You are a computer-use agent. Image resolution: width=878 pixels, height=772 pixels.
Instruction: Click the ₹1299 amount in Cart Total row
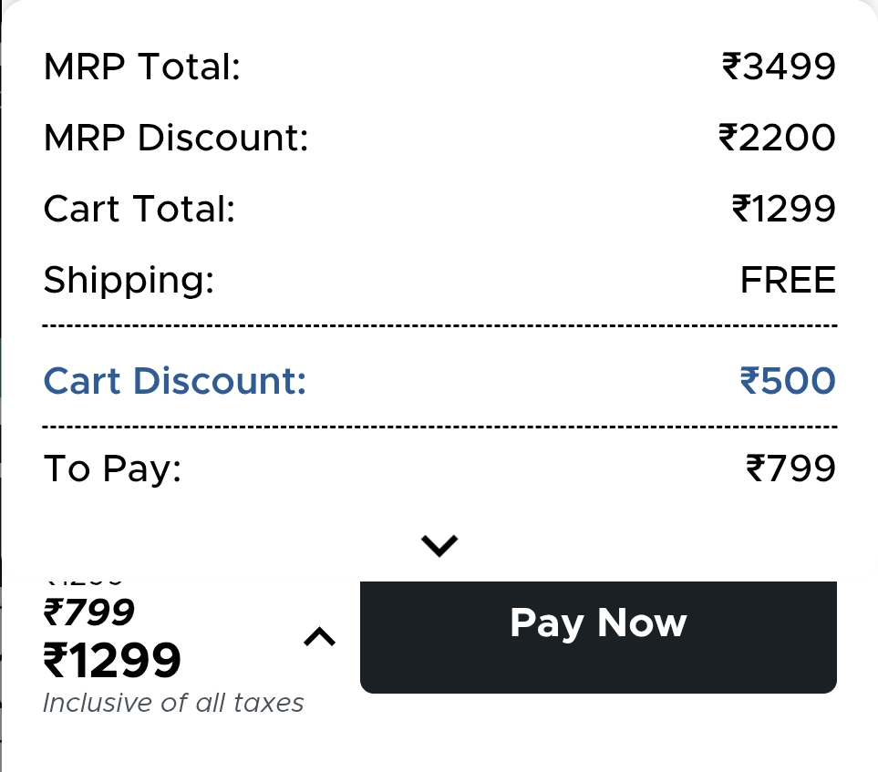coord(784,210)
